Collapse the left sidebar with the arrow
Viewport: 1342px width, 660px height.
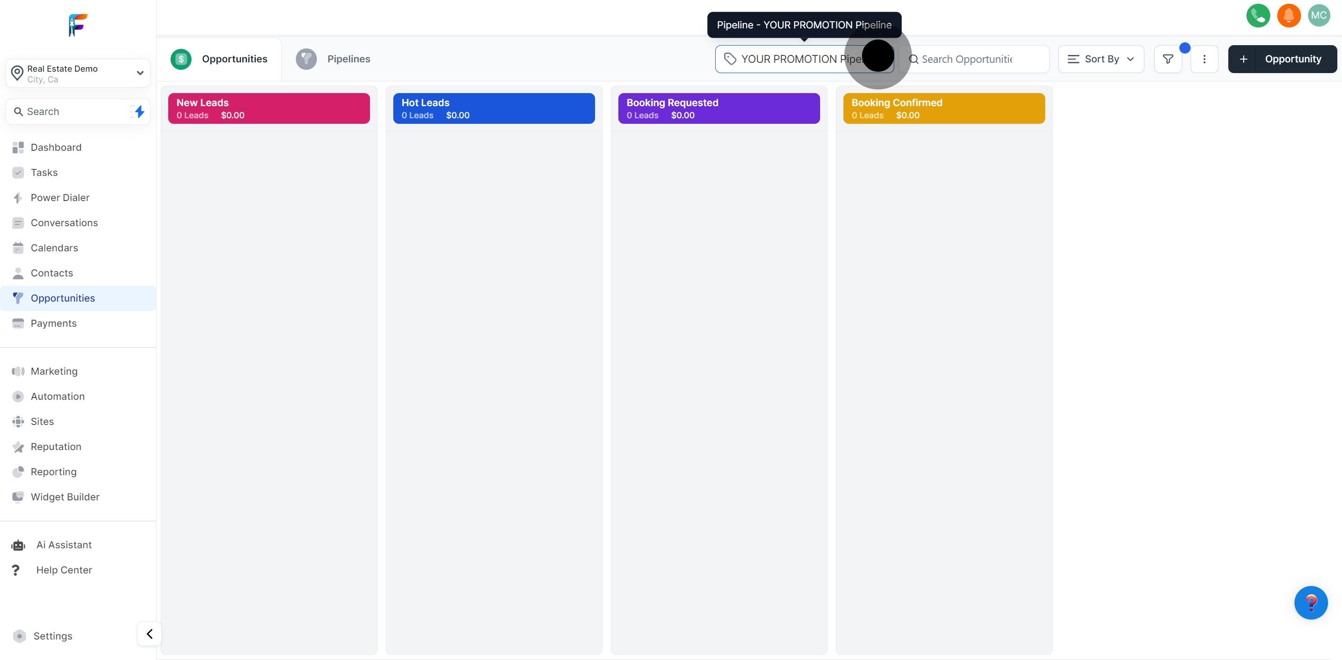pyautogui.click(x=149, y=633)
